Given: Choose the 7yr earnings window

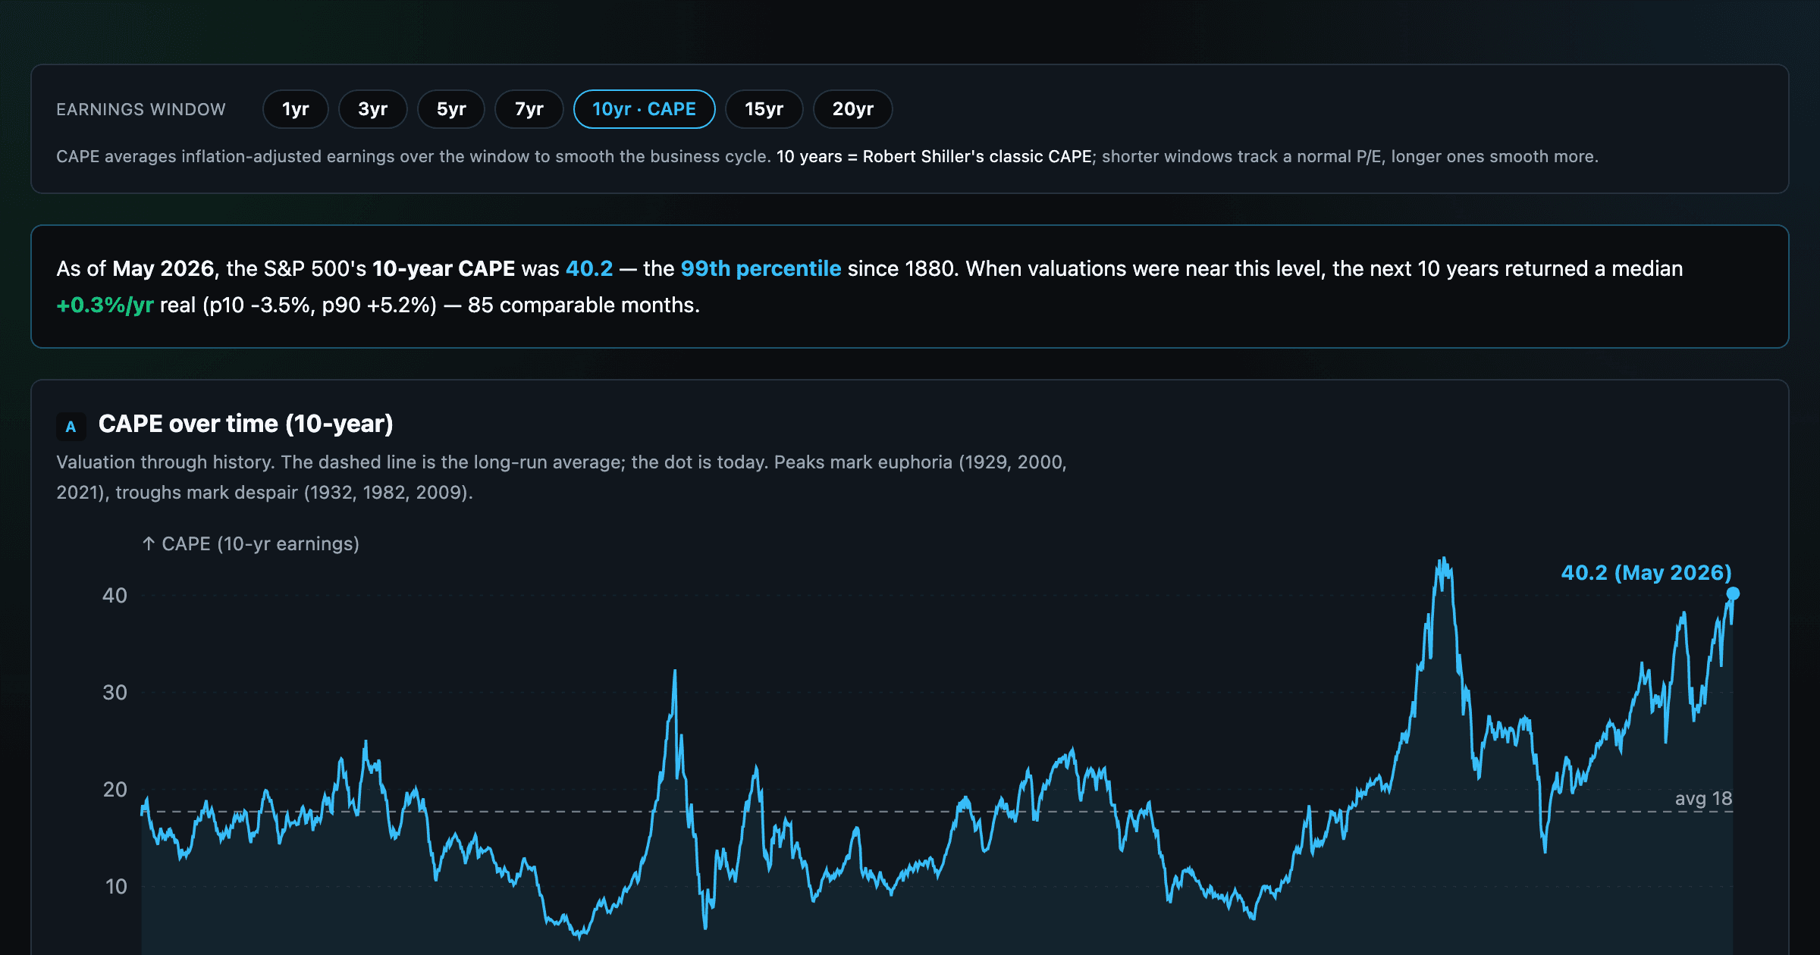Looking at the screenshot, I should pyautogui.click(x=529, y=109).
